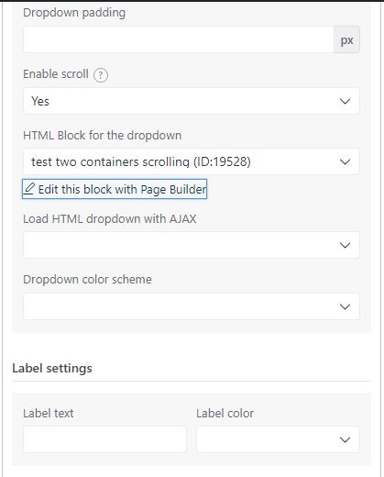Click the chevron in Dropdown color scheme field
Screen dimensions: 384x477
[345, 306]
